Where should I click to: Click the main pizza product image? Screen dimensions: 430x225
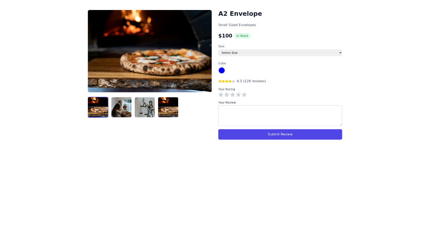tap(149, 51)
